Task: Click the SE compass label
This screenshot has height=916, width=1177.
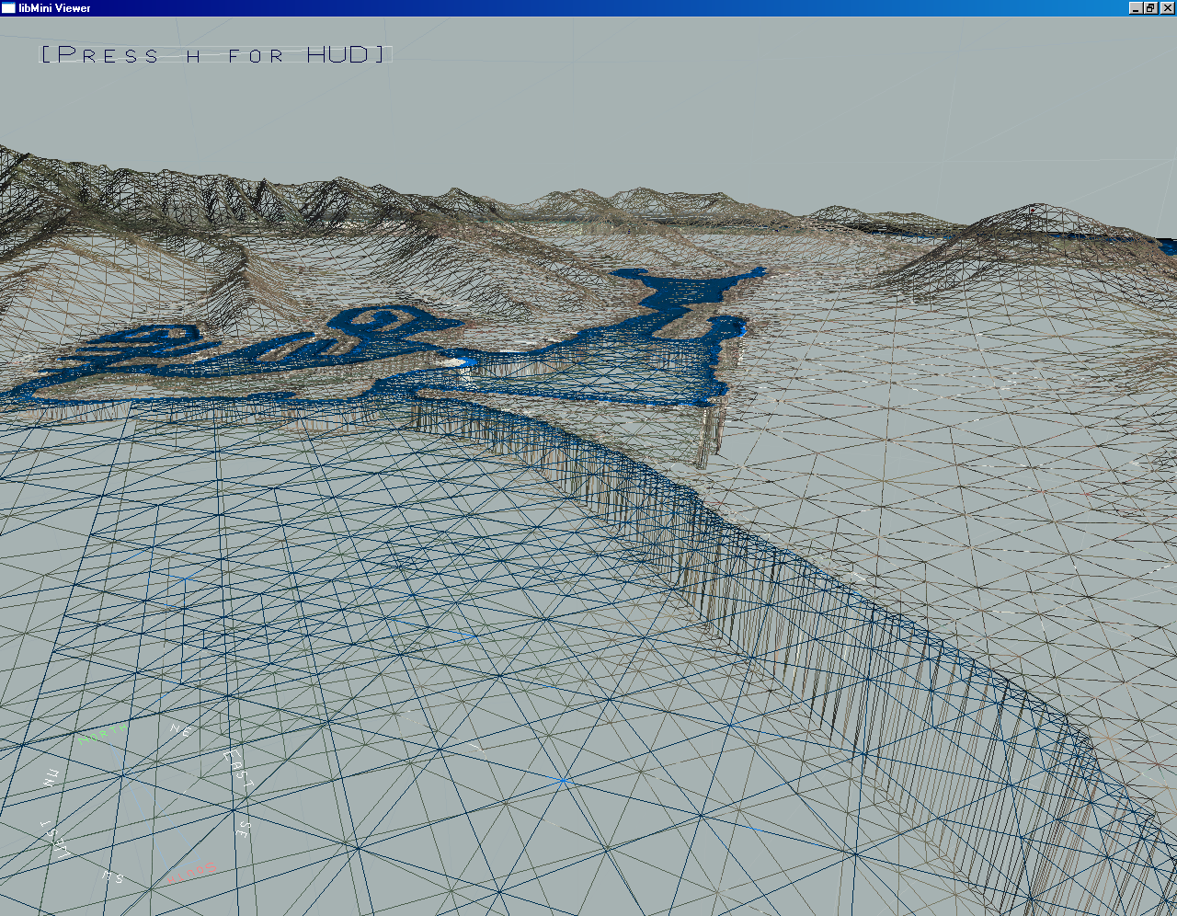Action: 243,828
